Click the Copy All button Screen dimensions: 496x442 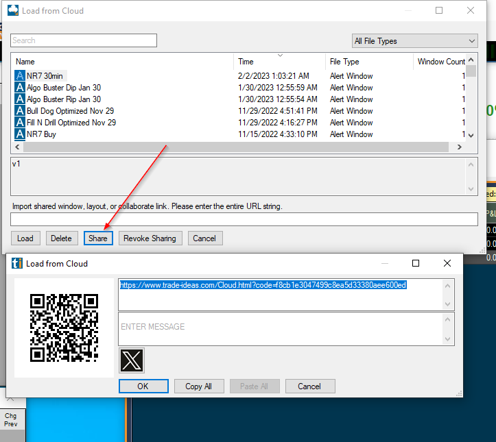pos(199,386)
